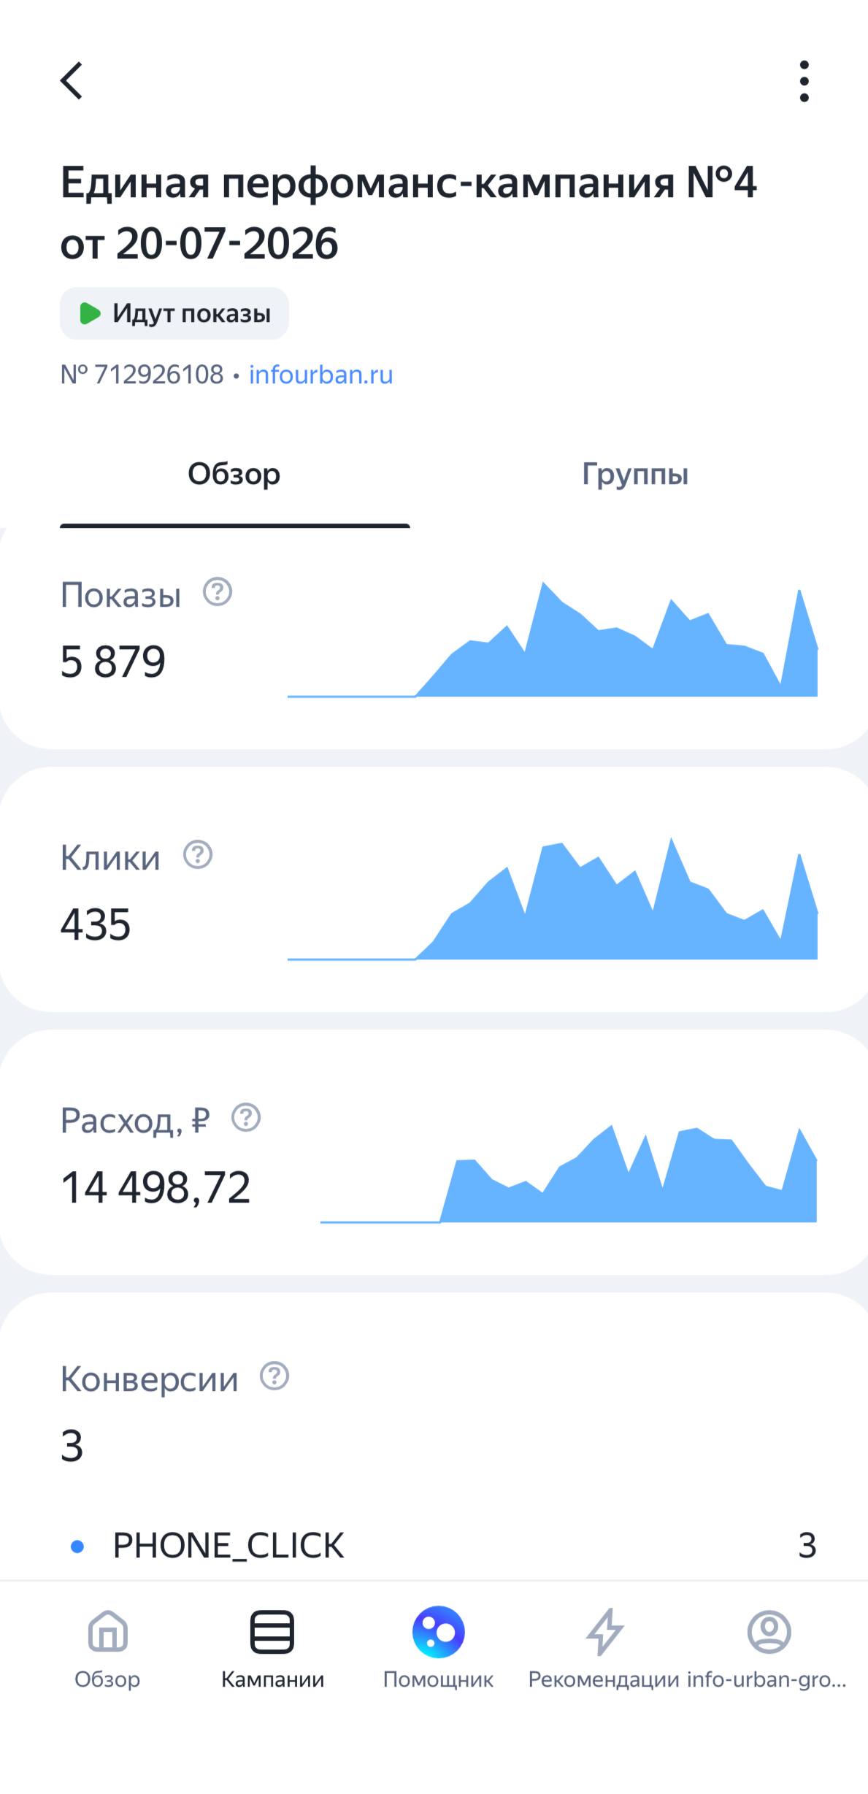Tap the help icon next to Клики
The width and height of the screenshot is (868, 1794).
pos(197,854)
